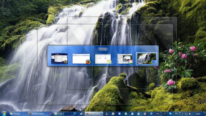Show hidden tray icons arrow
This screenshot has height=116, width=206.
pyautogui.click(x=183, y=114)
